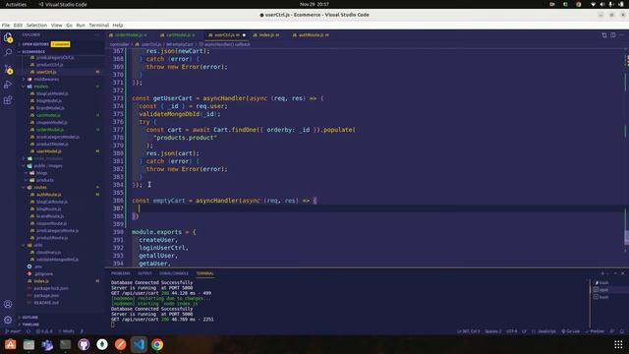This screenshot has height=354, width=629.
Task: Open Accounts icon in activity bar
Action: point(8,304)
